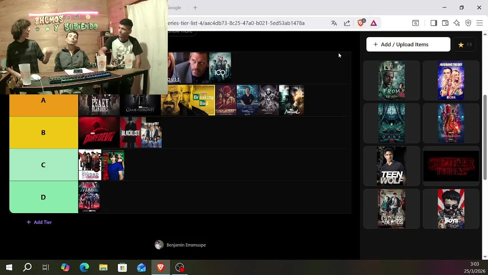Select the Grey's Anatomy poster in B tier
Viewport: 488px width, 275px height.
(x=151, y=133)
